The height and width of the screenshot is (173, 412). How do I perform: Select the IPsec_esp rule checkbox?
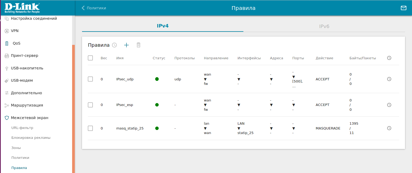pyautogui.click(x=90, y=105)
